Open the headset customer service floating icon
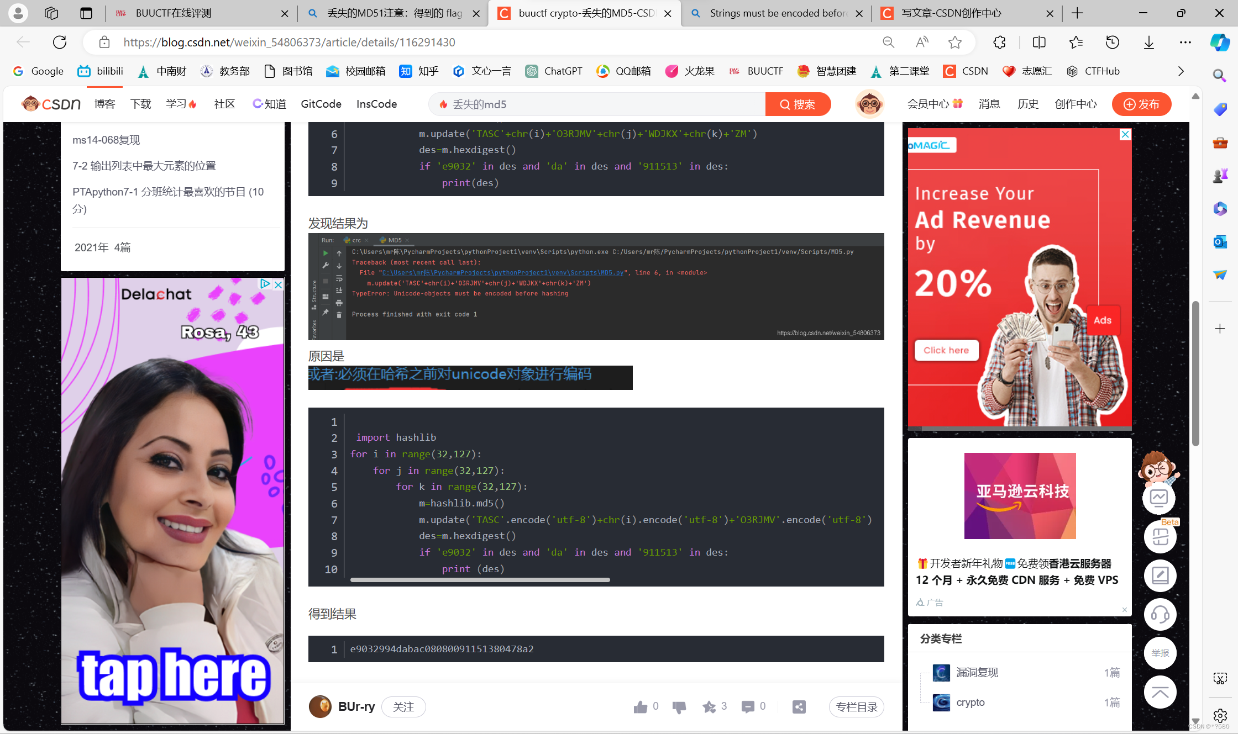1238x734 pixels. point(1160,614)
